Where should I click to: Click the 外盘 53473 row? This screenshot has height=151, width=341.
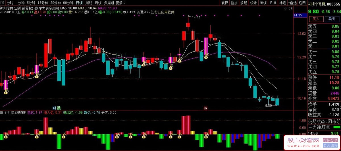pos(324,98)
